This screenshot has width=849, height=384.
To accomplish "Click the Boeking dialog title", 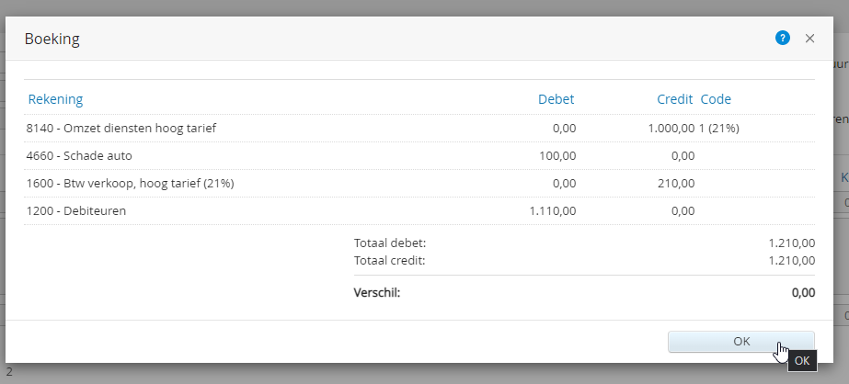I will tap(52, 39).
